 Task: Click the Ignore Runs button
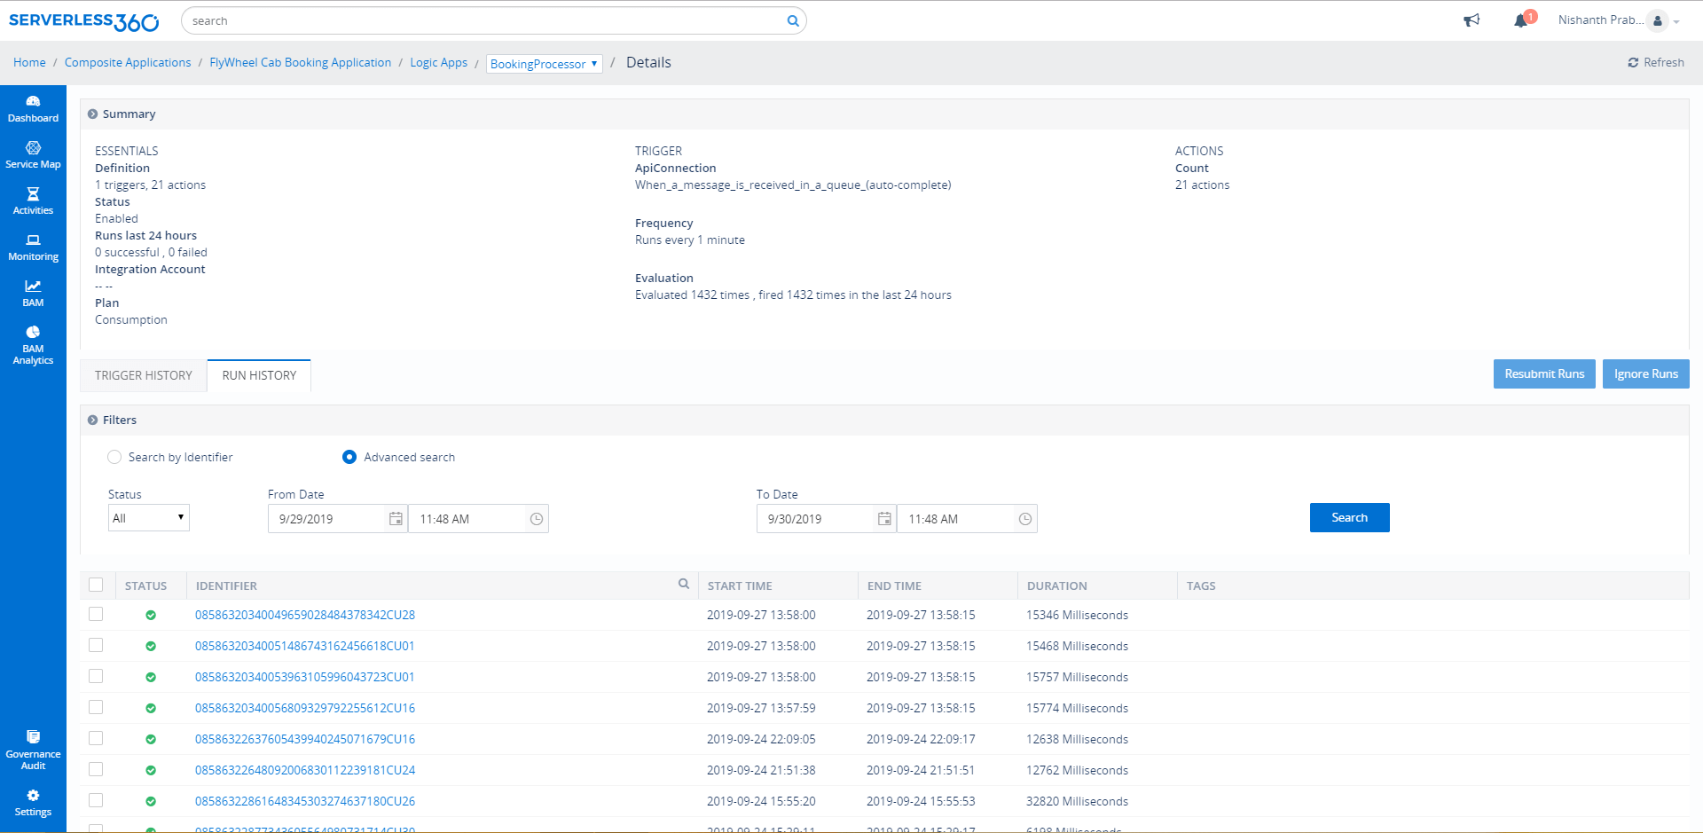1645,373
